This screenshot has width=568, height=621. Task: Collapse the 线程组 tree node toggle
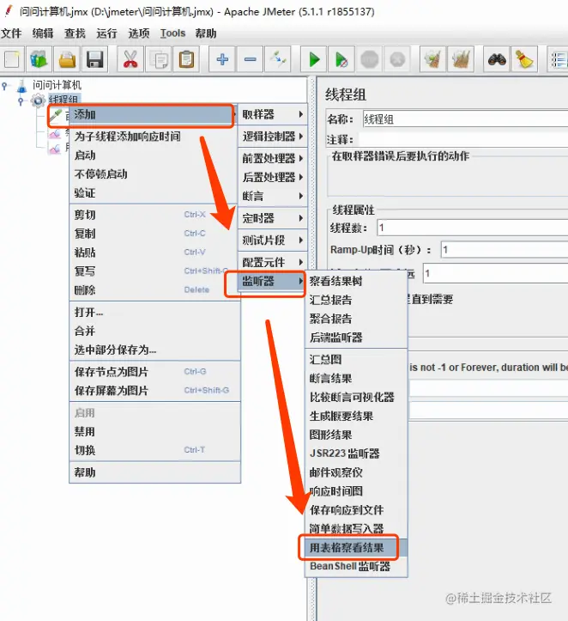[21, 101]
